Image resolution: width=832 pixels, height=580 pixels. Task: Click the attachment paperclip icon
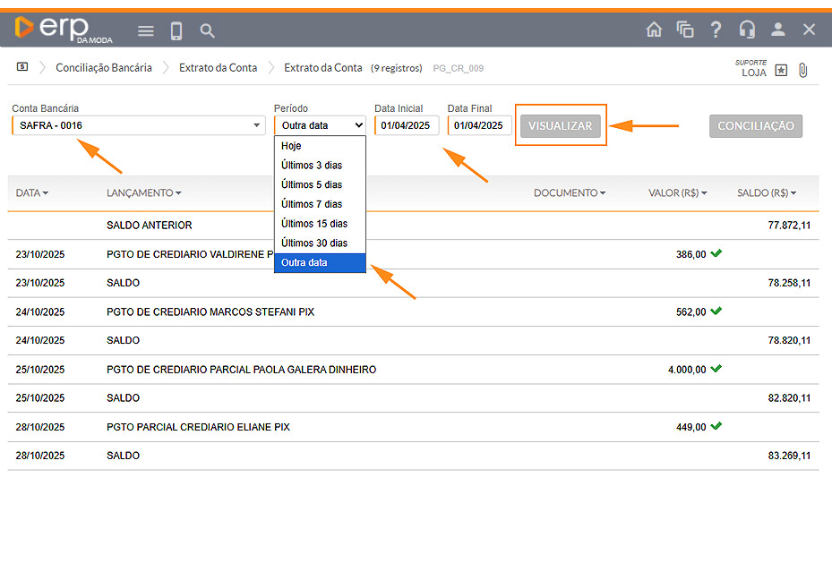[802, 71]
